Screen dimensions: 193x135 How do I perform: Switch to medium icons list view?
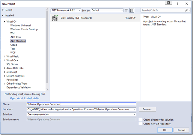[x=132, y=10]
